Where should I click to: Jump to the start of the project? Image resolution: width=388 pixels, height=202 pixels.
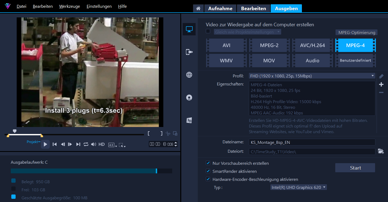(55, 144)
